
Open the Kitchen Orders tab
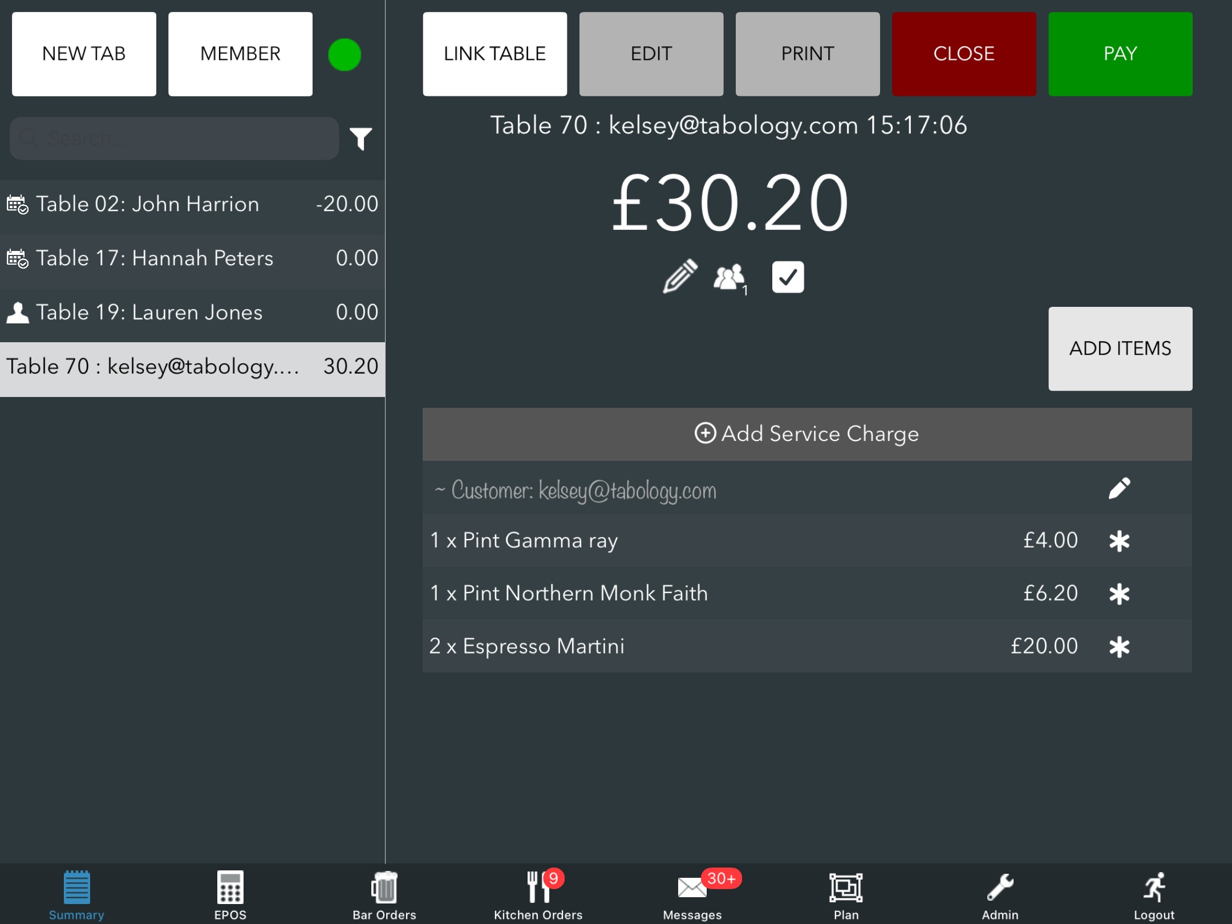pos(538,894)
